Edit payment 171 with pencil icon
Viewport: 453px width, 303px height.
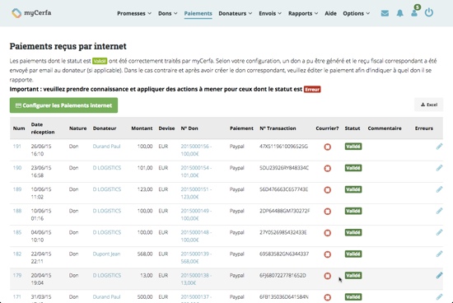(439, 297)
